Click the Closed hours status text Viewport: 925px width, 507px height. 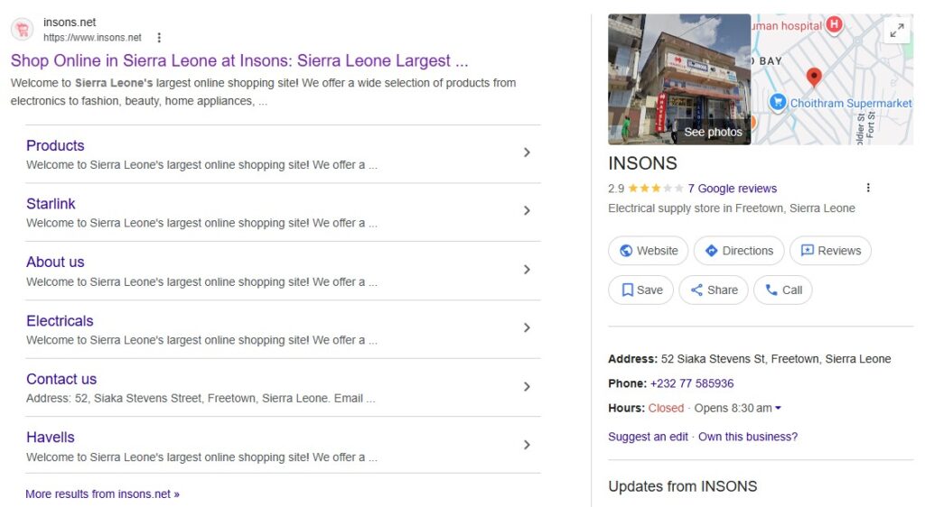click(x=666, y=408)
